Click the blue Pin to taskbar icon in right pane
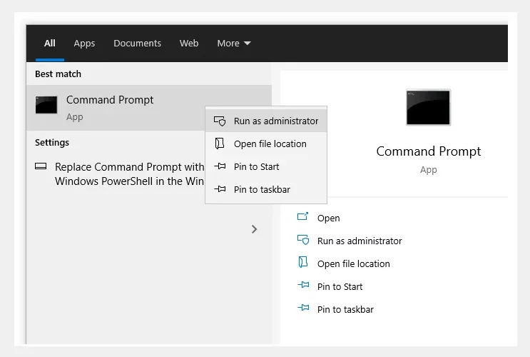This screenshot has height=357, width=530. point(303,308)
